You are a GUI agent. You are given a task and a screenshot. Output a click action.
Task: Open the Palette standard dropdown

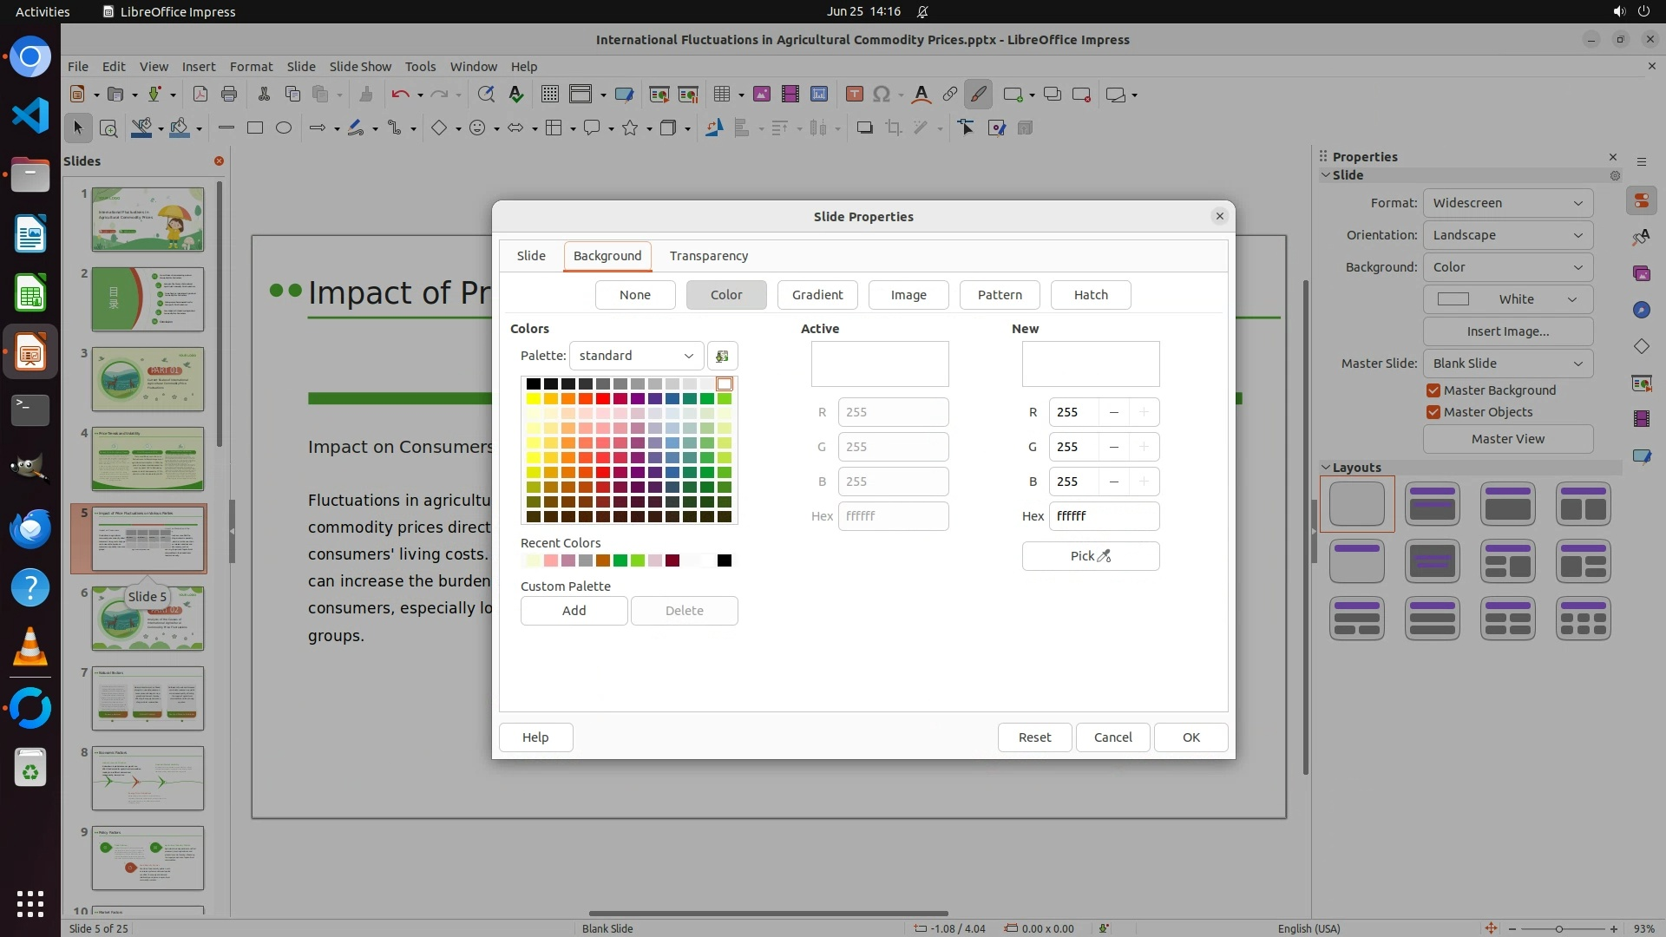click(636, 356)
